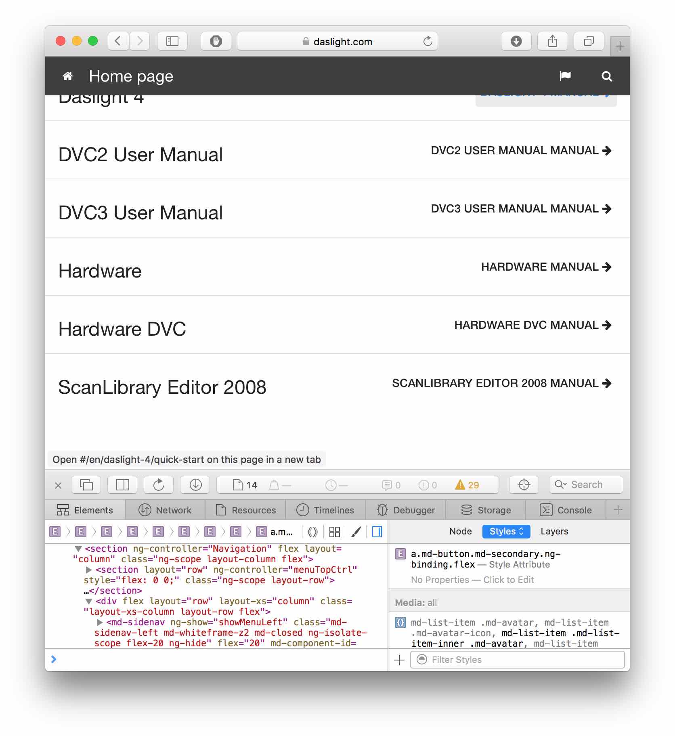Detach inspector into separate window

pyautogui.click(x=86, y=485)
